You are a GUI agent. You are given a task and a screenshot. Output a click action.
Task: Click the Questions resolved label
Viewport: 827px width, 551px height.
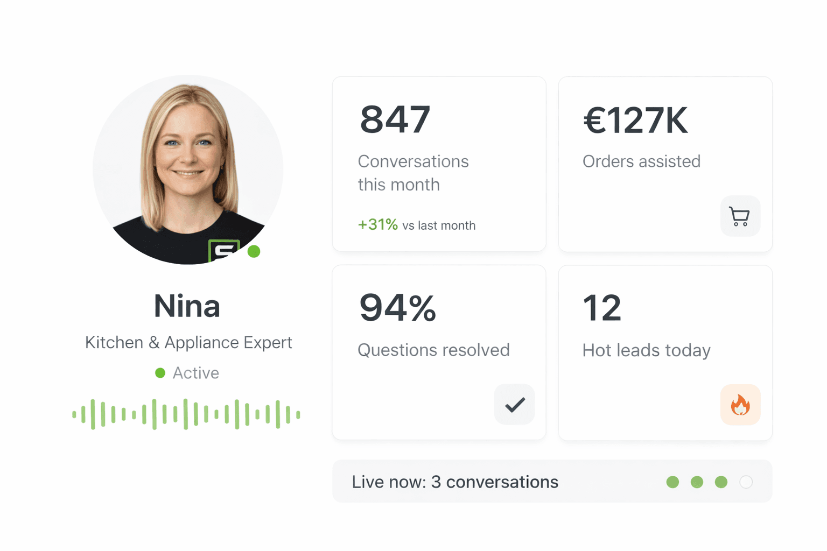433,350
